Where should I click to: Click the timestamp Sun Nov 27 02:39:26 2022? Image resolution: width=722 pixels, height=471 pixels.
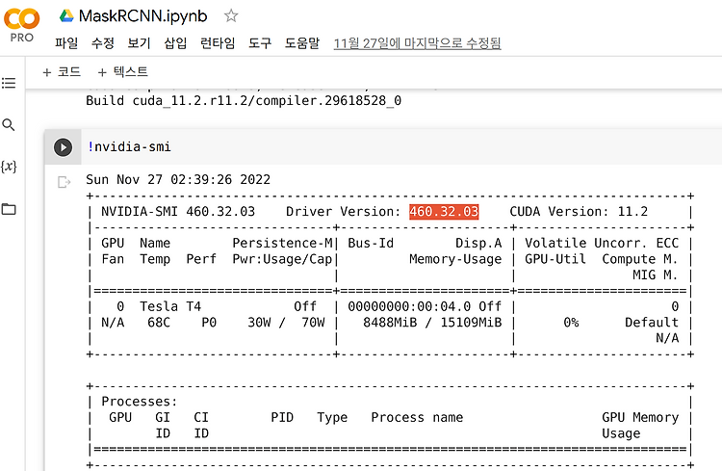point(178,179)
